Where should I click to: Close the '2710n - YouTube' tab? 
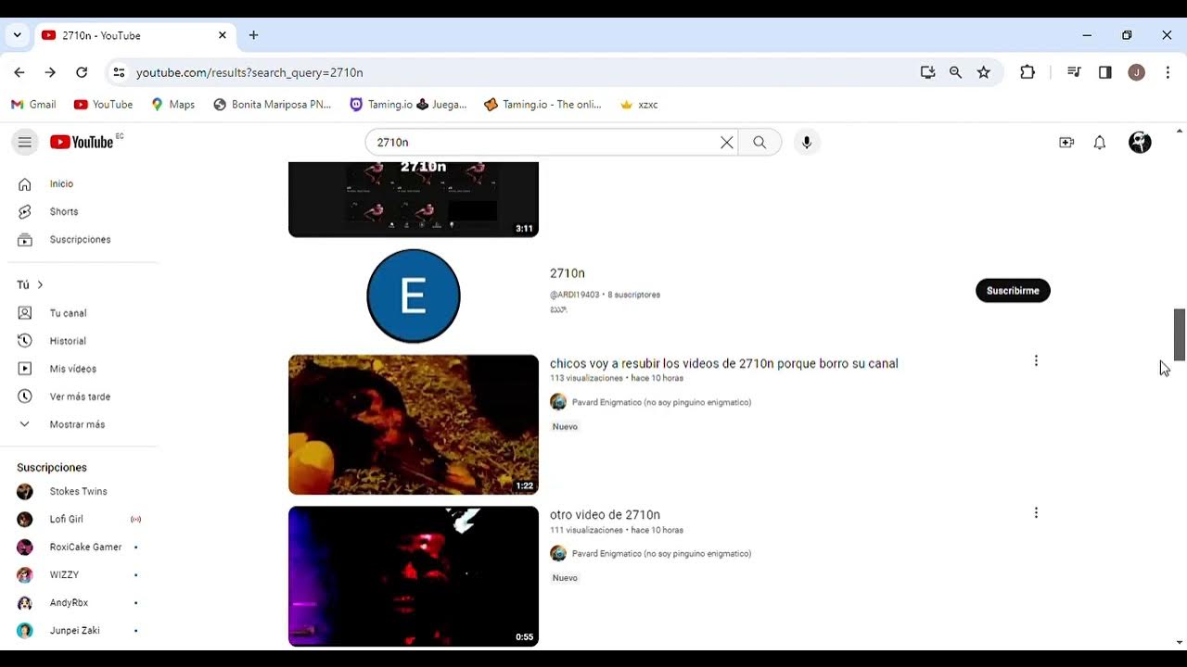223,35
